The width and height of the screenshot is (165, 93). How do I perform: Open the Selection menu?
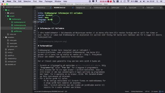(x=27, y=1)
